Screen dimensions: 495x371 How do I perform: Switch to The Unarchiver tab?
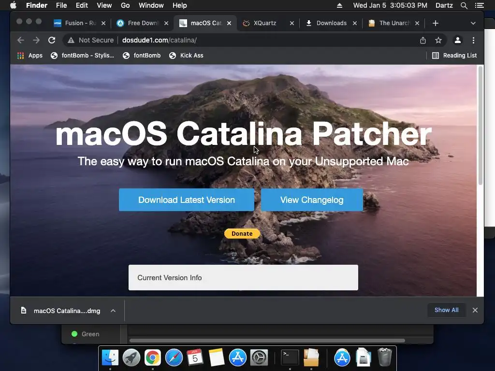[x=393, y=23]
